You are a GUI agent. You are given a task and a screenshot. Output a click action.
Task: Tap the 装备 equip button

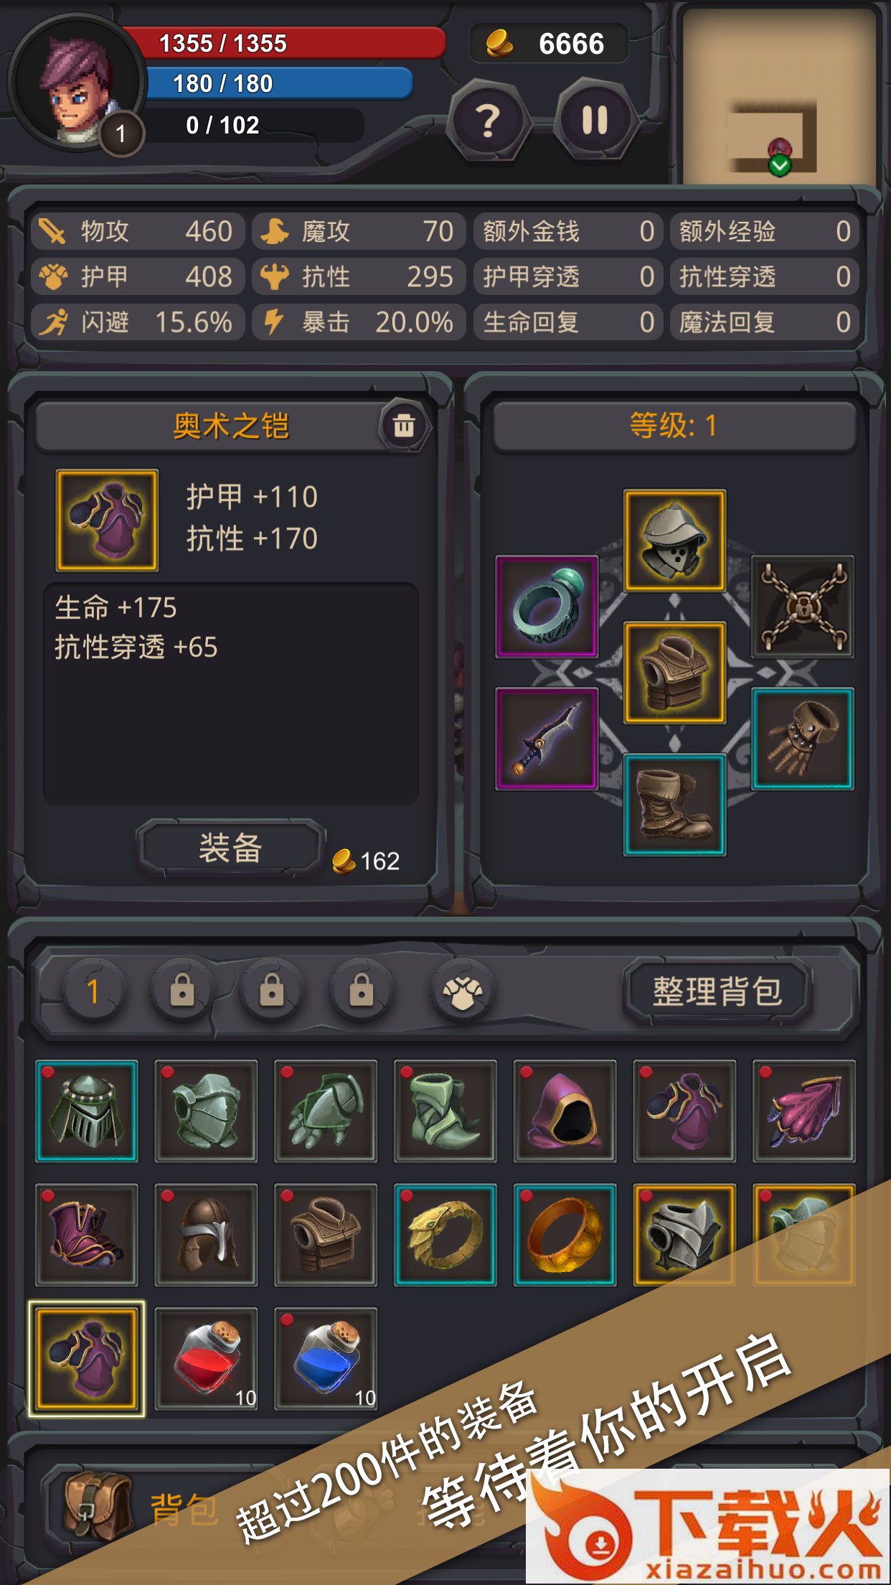231,848
